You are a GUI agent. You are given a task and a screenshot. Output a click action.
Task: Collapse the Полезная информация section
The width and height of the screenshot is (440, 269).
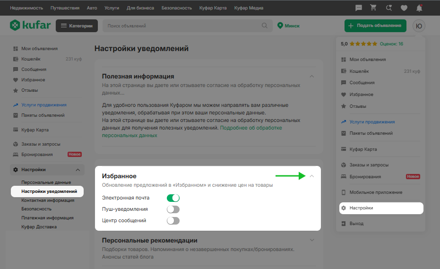(311, 76)
